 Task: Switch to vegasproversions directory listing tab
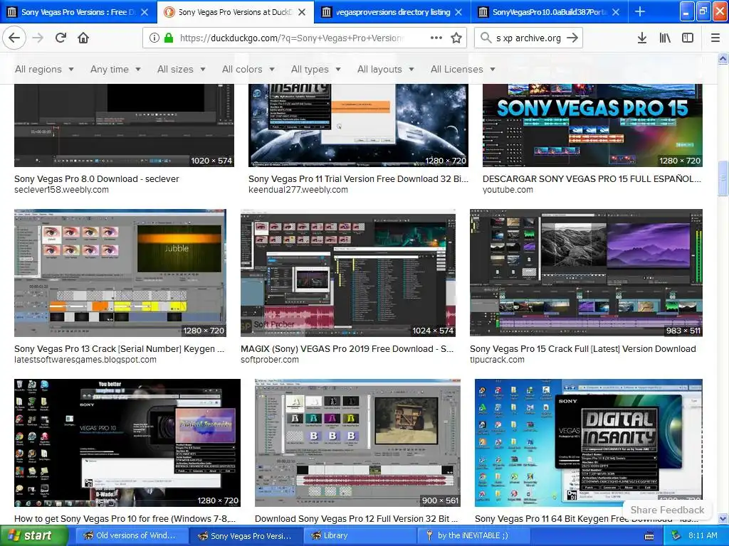[392, 12]
